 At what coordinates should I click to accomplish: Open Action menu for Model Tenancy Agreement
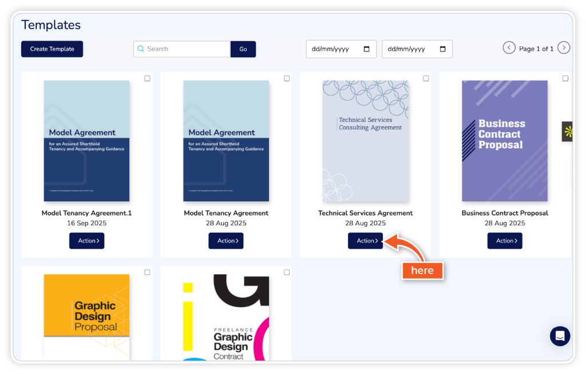point(225,241)
